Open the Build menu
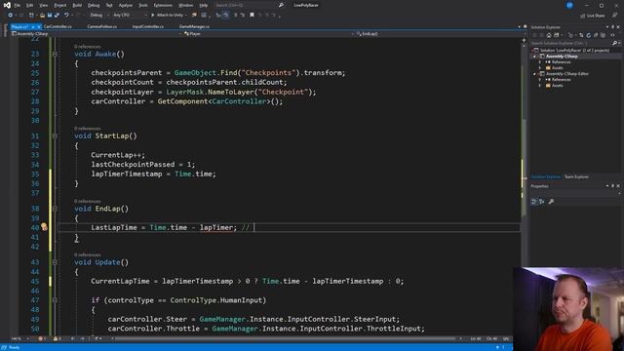 click(x=77, y=5)
